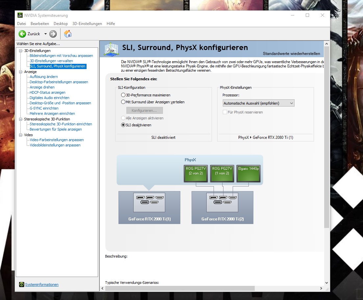Tick the Für PhysX reservieren checkbox

tap(225, 112)
